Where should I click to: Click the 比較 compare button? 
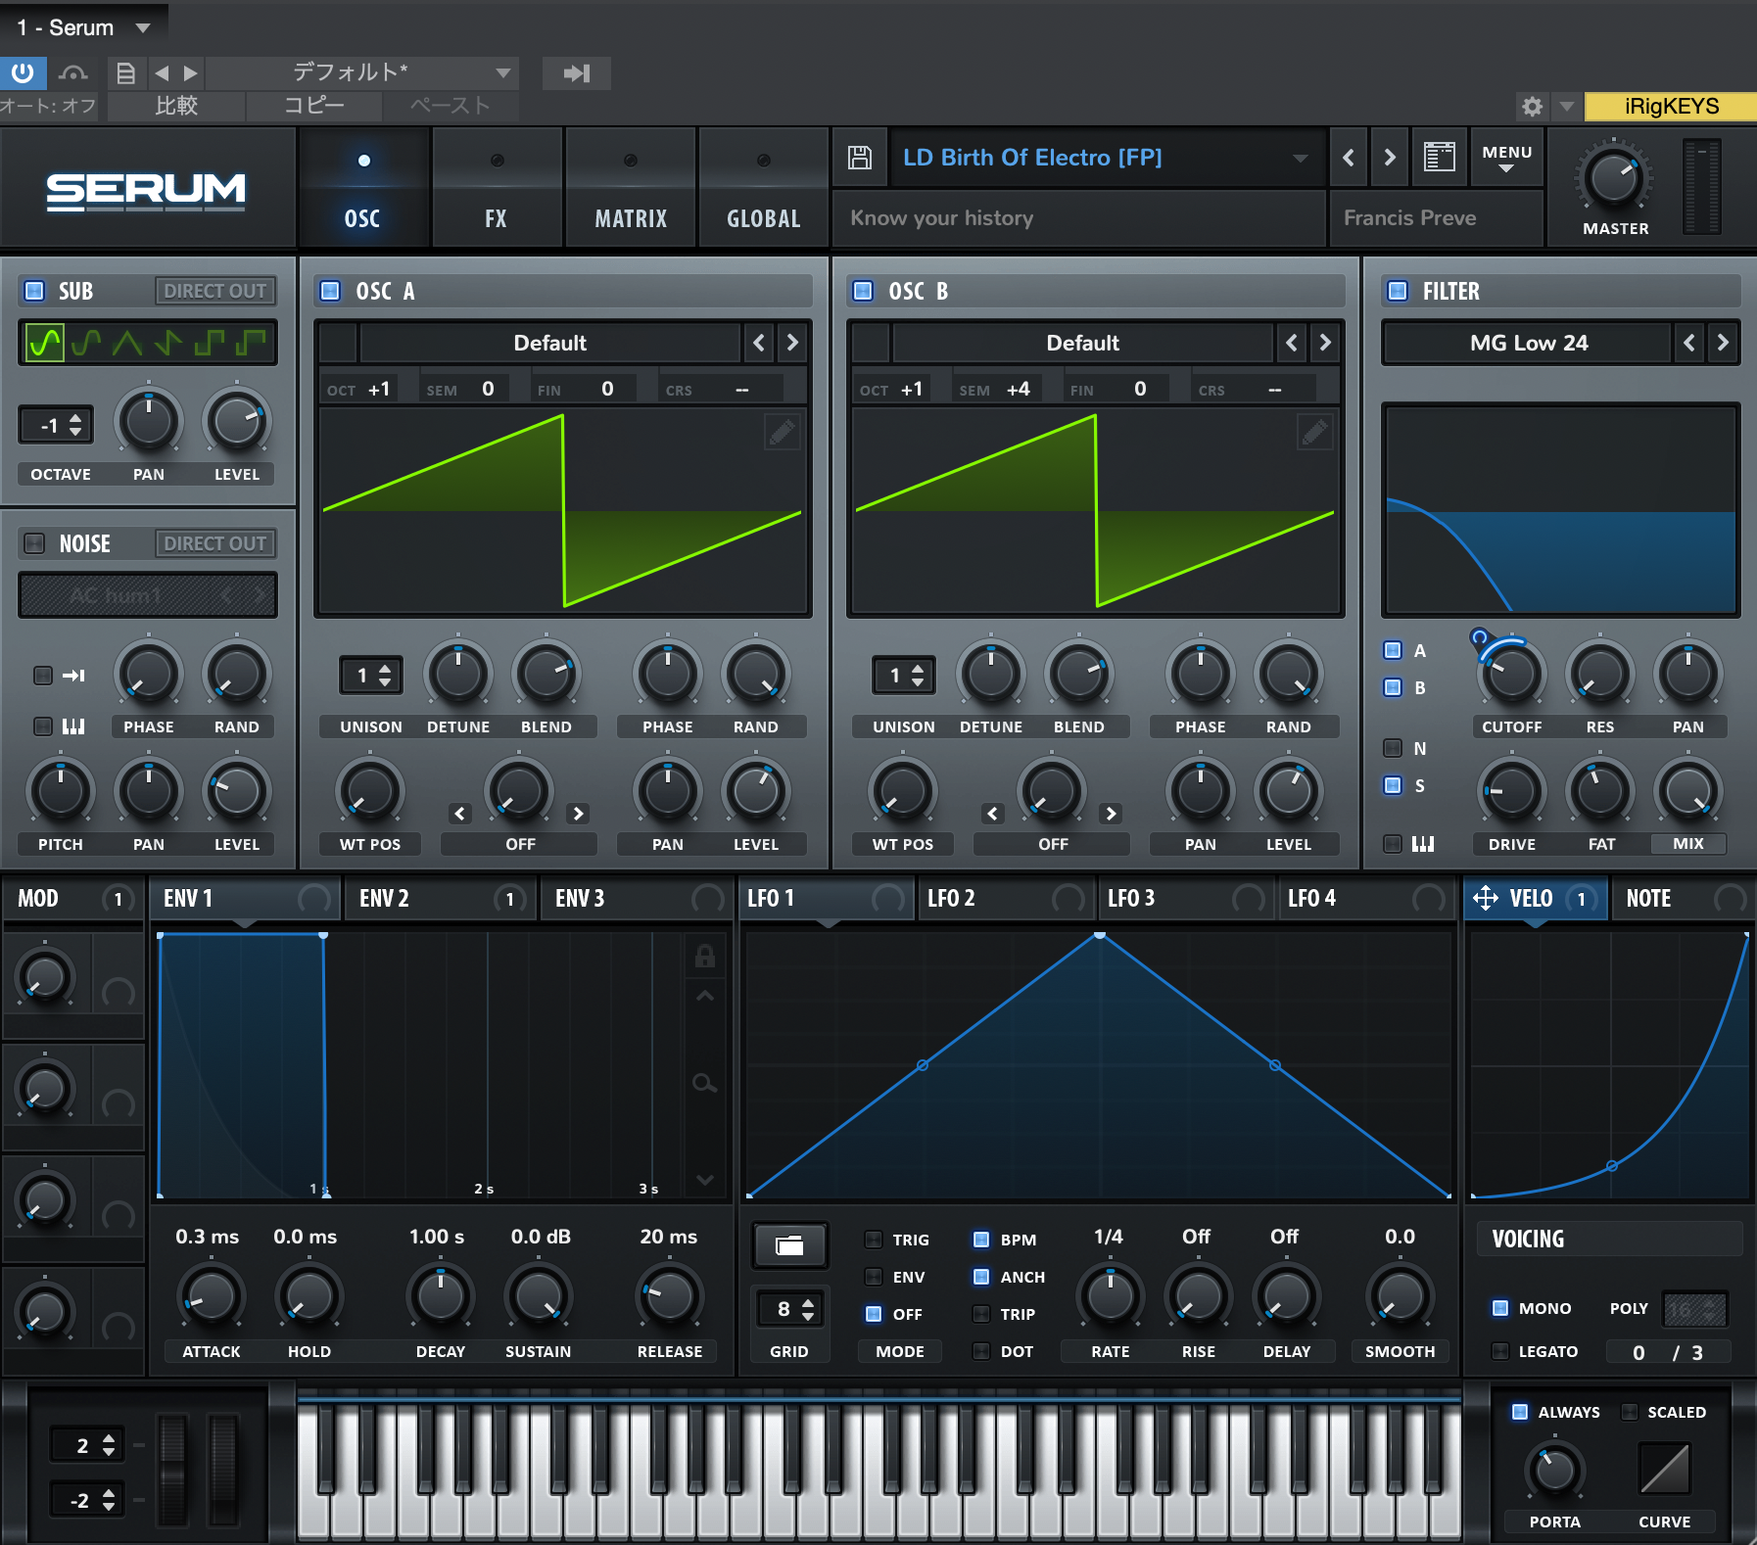pyautogui.click(x=174, y=106)
